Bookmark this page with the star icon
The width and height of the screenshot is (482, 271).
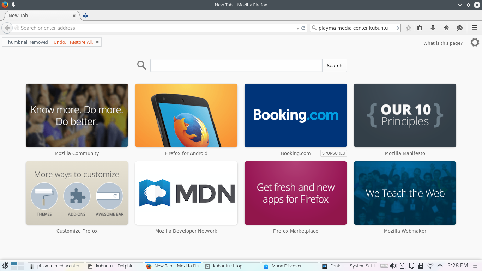(x=409, y=28)
